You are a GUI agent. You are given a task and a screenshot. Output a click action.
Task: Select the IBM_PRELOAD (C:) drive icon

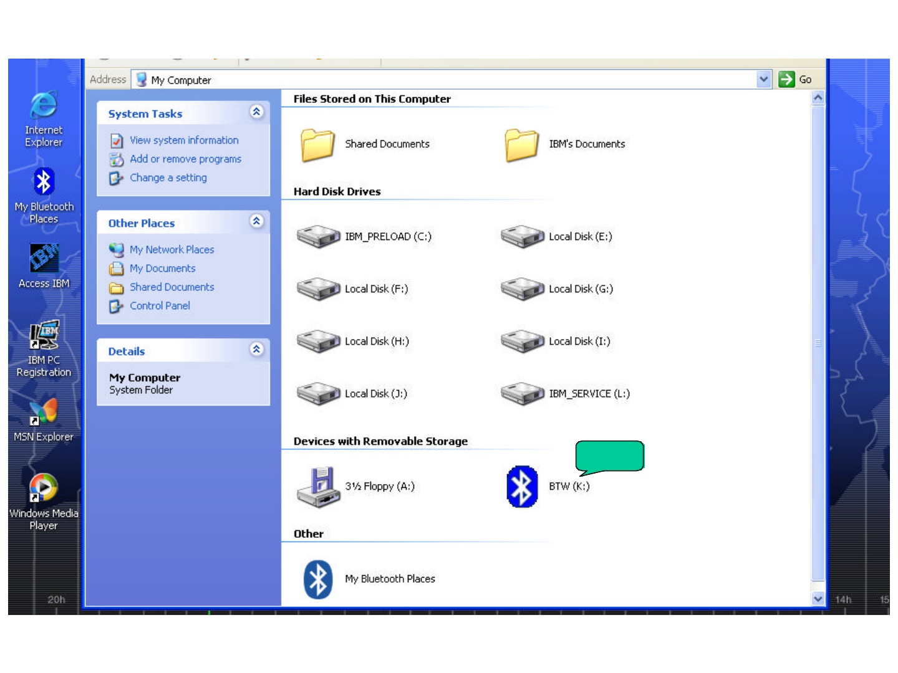point(318,237)
